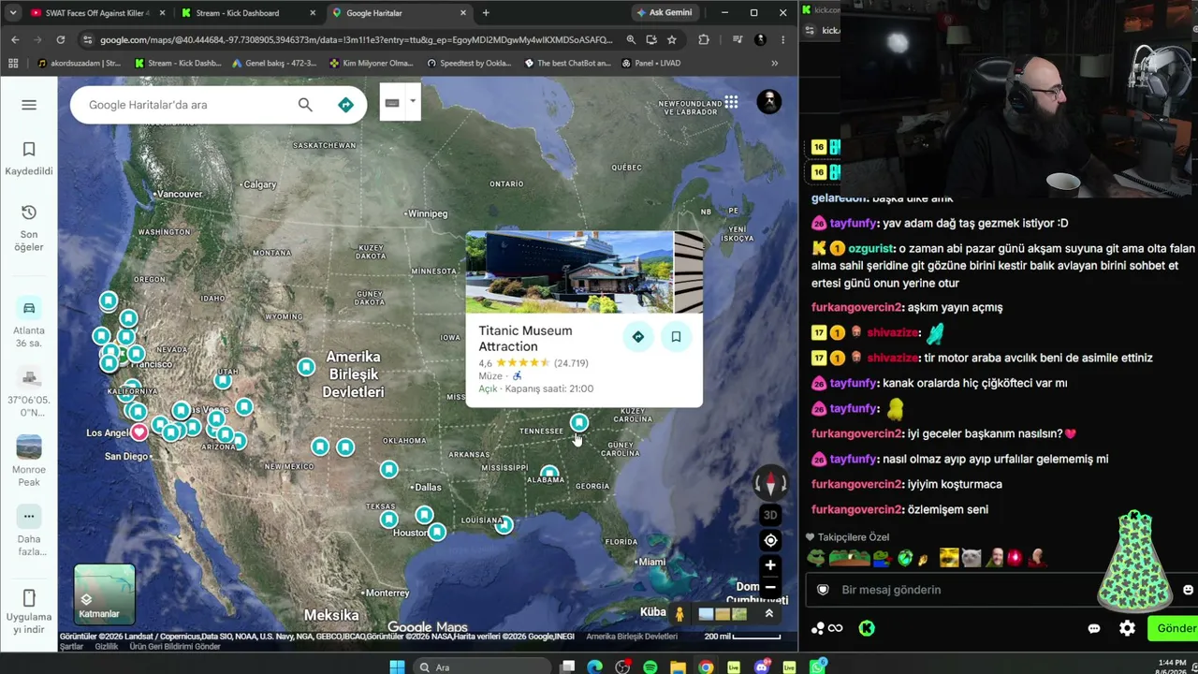
Task: Reload the Google Maps page
Action: [x=61, y=40]
